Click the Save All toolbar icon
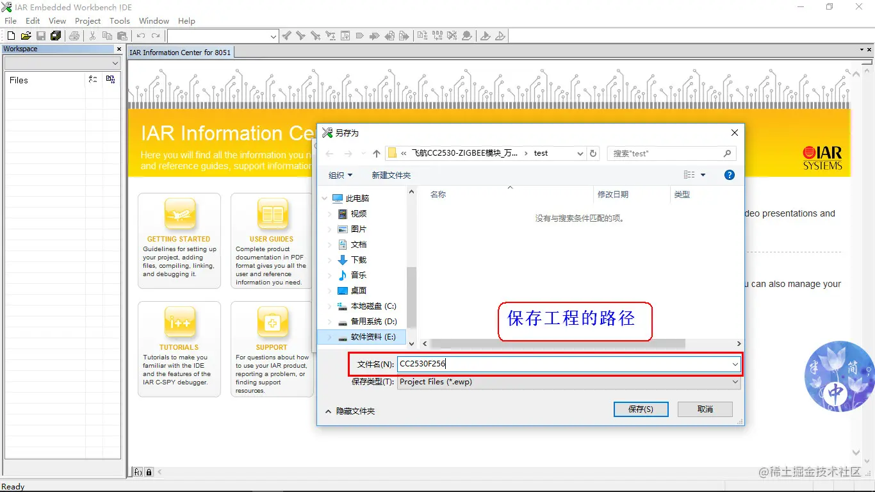The width and height of the screenshot is (875, 492). tap(56, 36)
